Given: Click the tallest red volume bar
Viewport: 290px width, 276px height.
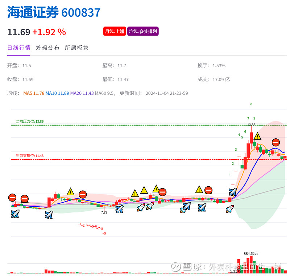Looking at the screenshot, I should point(251,264).
